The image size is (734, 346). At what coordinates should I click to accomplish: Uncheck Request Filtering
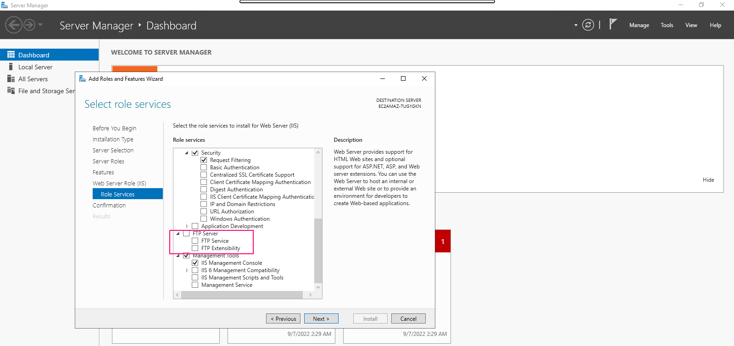pos(204,160)
